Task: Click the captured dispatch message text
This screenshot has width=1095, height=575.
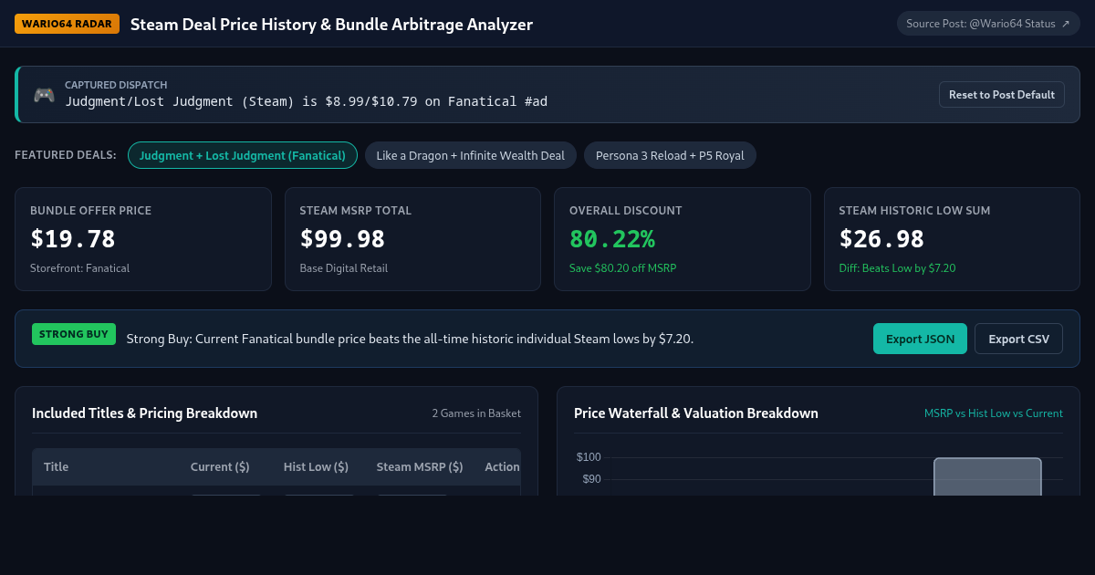Action: pos(306,101)
